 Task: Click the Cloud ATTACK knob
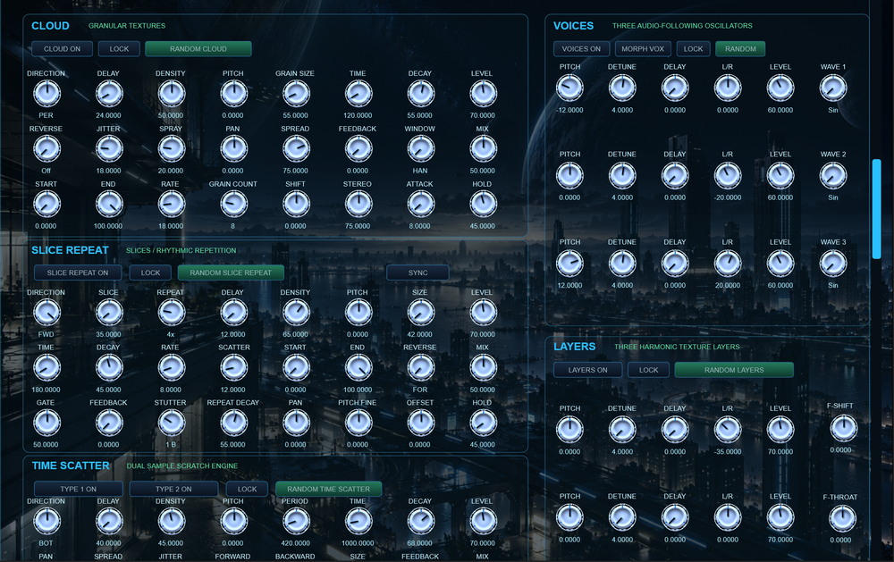pyautogui.click(x=420, y=204)
